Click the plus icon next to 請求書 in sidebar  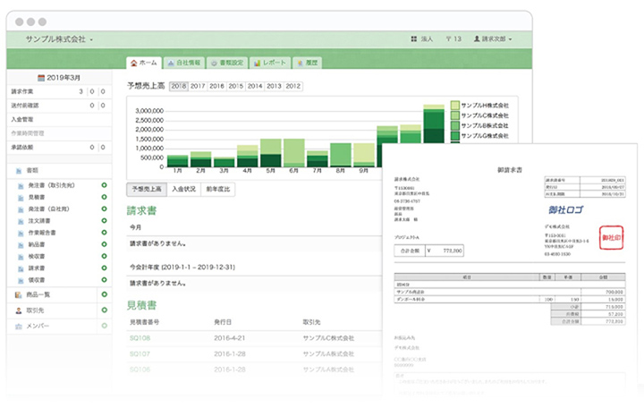[x=104, y=266]
